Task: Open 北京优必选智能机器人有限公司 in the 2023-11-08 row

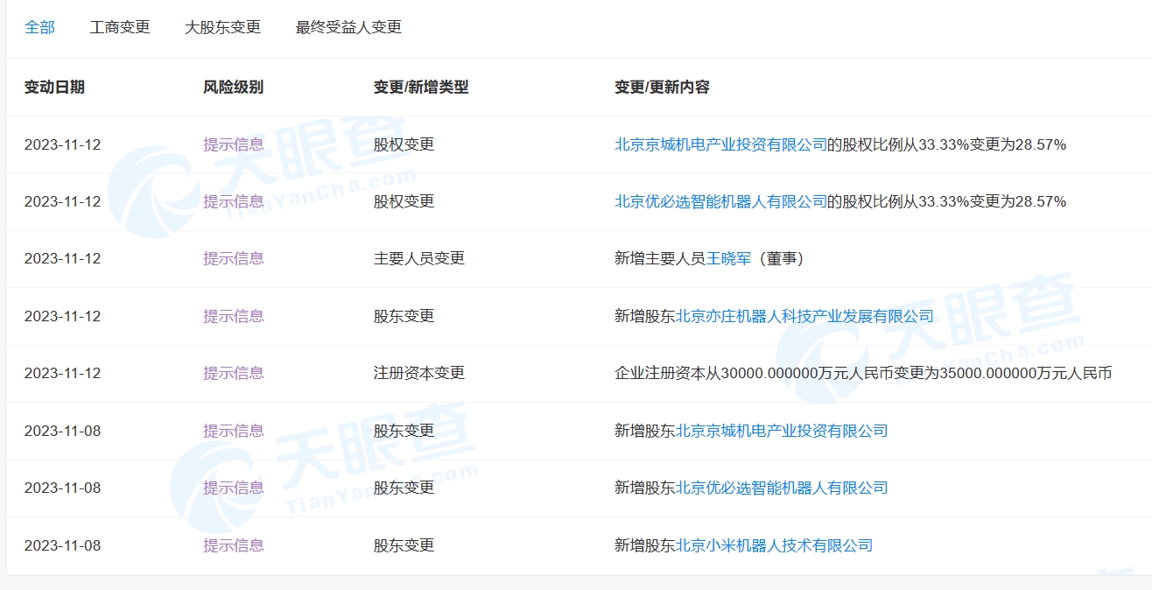Action: click(x=783, y=488)
